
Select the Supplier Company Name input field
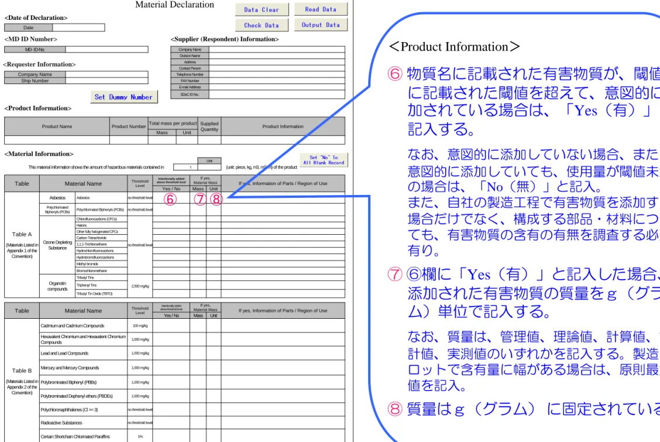pos(277,50)
